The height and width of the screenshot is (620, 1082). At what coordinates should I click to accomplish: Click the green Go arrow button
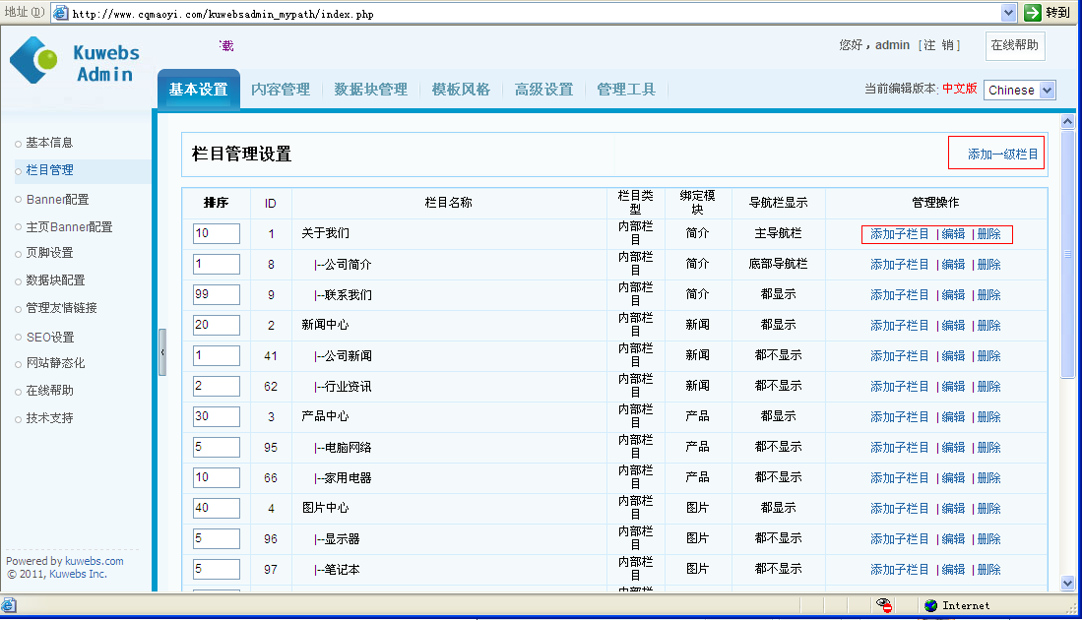pyautogui.click(x=1033, y=13)
